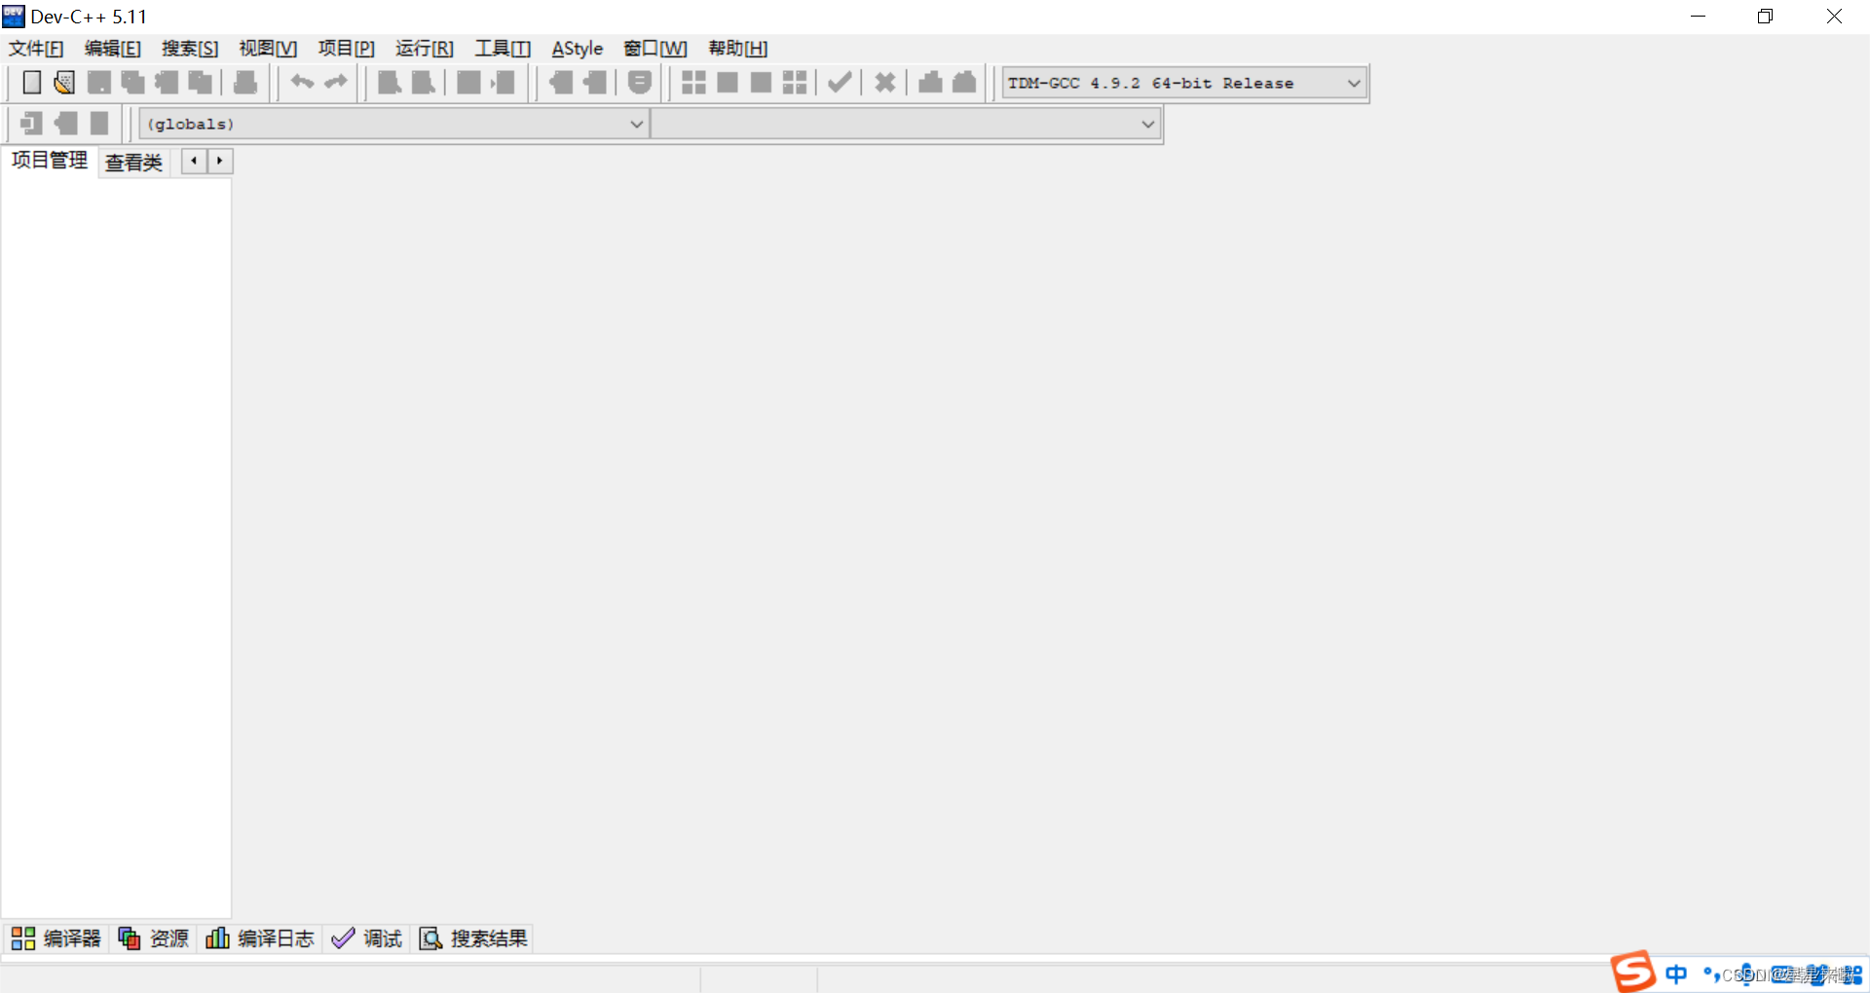Open the (globals) class dropdown
The width and height of the screenshot is (1870, 993).
393,124
